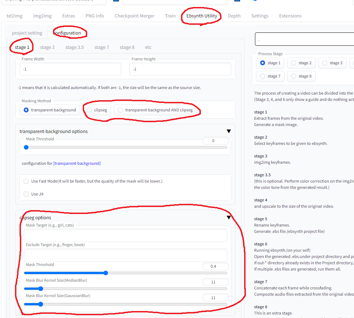Open the stage 3.5 configuration tab
The image size is (354, 318).
click(x=74, y=47)
